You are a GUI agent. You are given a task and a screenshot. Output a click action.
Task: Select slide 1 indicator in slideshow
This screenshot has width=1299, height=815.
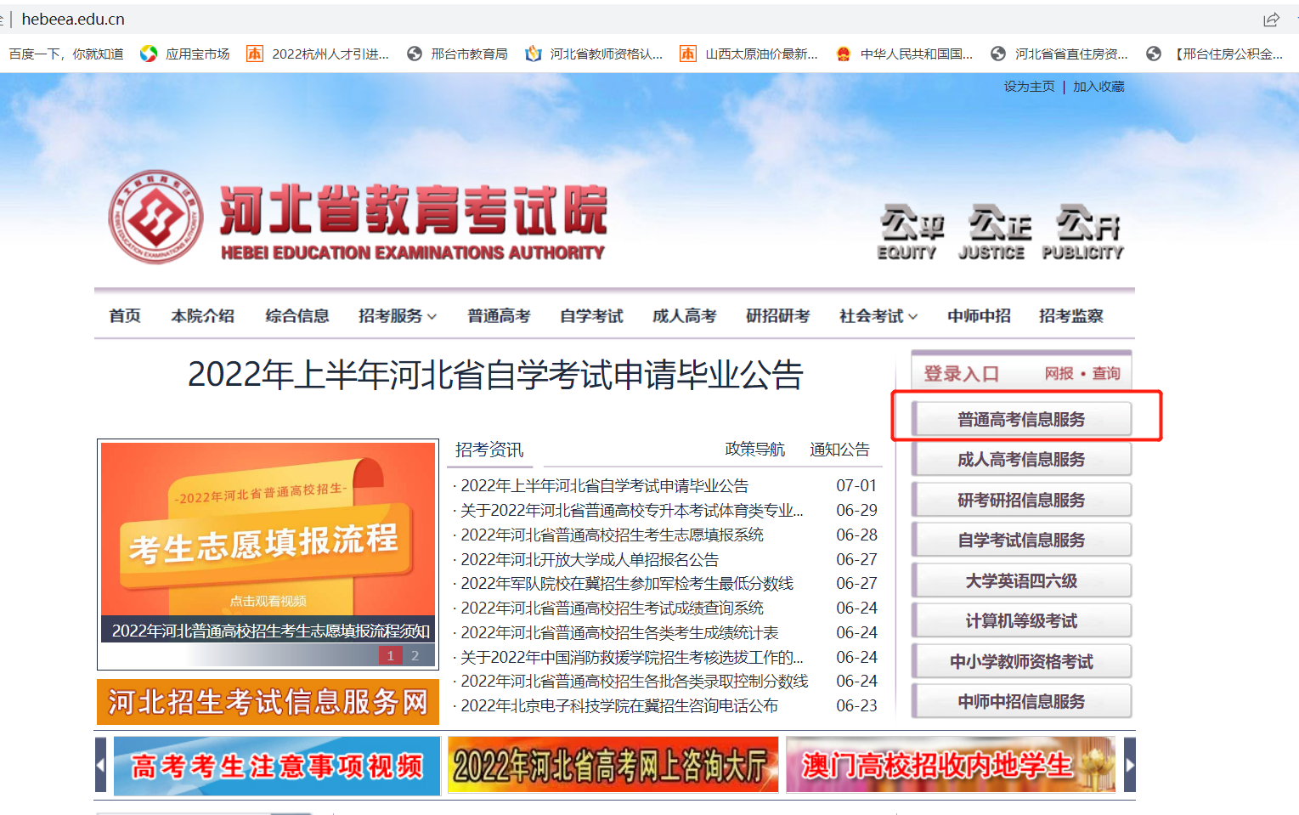(x=391, y=655)
